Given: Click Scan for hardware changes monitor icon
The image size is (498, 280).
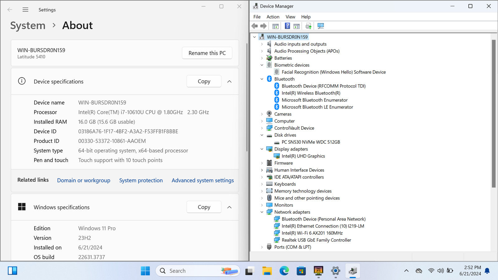Looking at the screenshot, I should tap(321, 26).
